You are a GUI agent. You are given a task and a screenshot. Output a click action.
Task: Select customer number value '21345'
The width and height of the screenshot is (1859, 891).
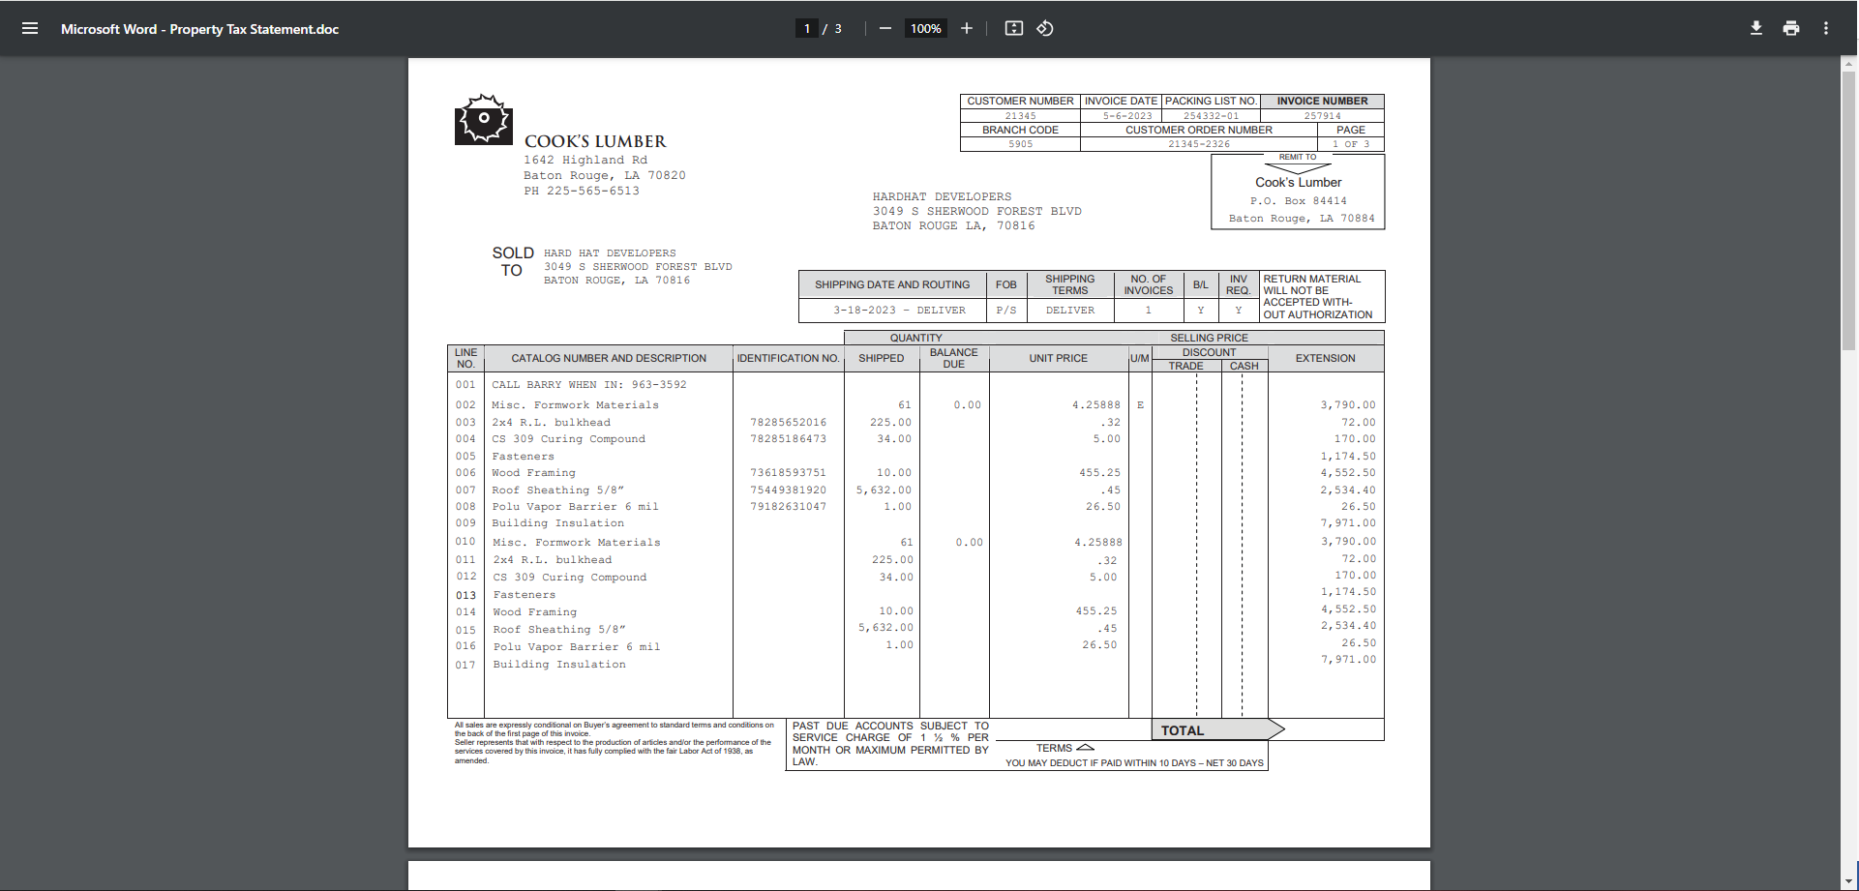[1020, 116]
